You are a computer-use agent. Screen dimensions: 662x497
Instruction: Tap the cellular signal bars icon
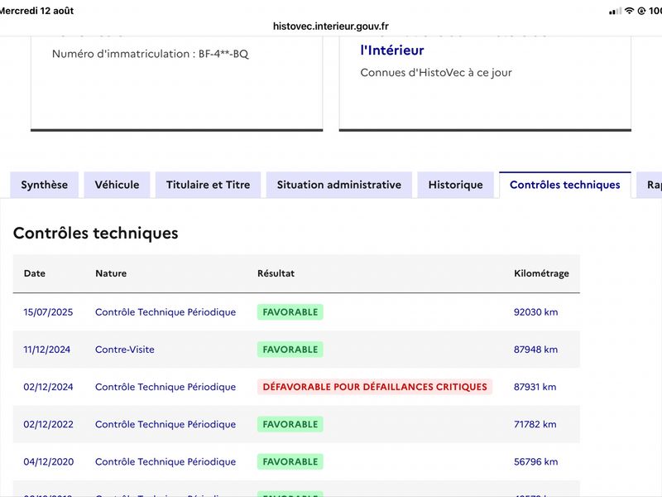point(615,12)
